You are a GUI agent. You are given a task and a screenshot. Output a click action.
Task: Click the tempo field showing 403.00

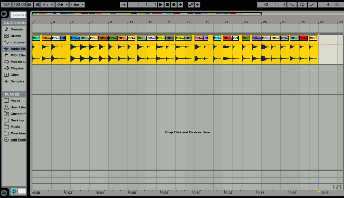[x=19, y=4]
